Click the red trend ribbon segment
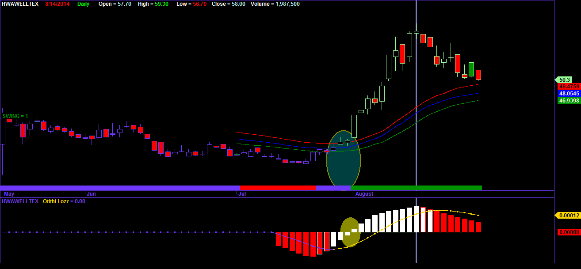 (x=279, y=187)
